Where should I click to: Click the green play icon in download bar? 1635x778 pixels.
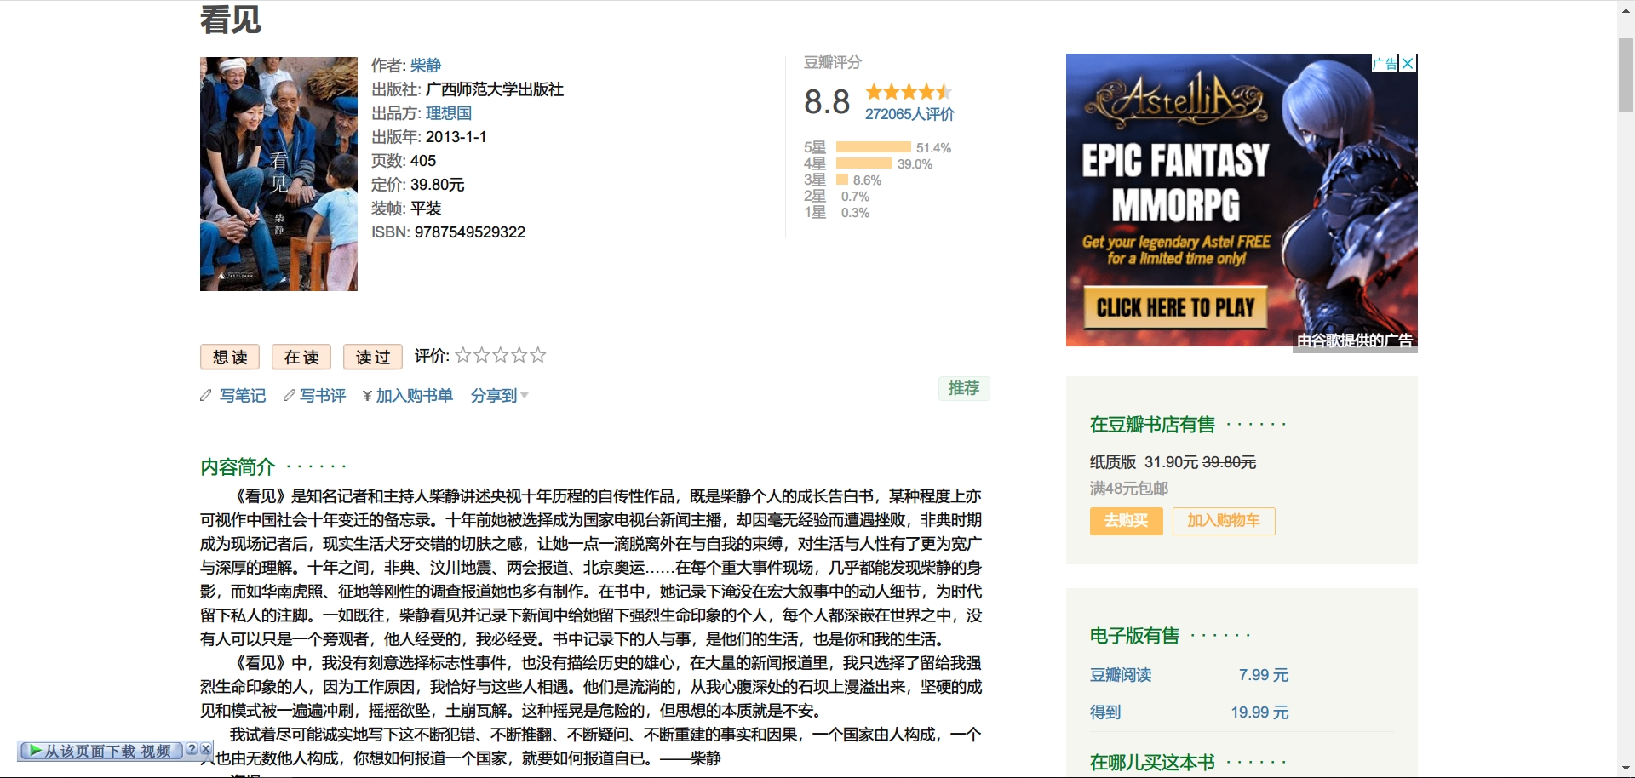tap(34, 751)
